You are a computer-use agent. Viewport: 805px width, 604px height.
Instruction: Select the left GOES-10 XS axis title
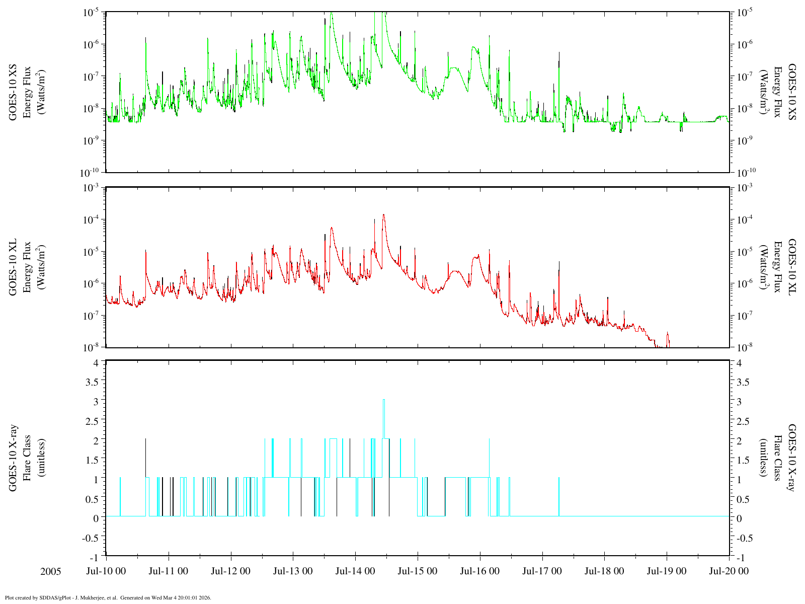pyautogui.click(x=27, y=92)
